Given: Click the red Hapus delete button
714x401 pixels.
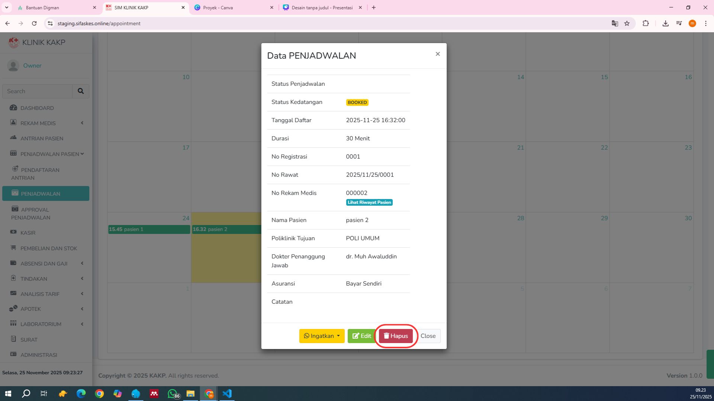Looking at the screenshot, I should pos(396,336).
